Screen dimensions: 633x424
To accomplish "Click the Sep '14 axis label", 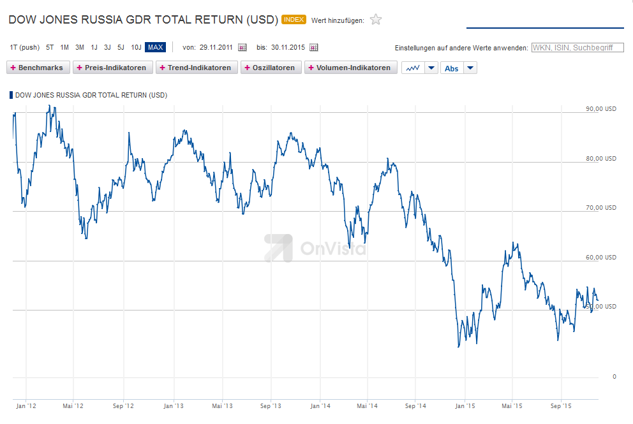I will [415, 406].
